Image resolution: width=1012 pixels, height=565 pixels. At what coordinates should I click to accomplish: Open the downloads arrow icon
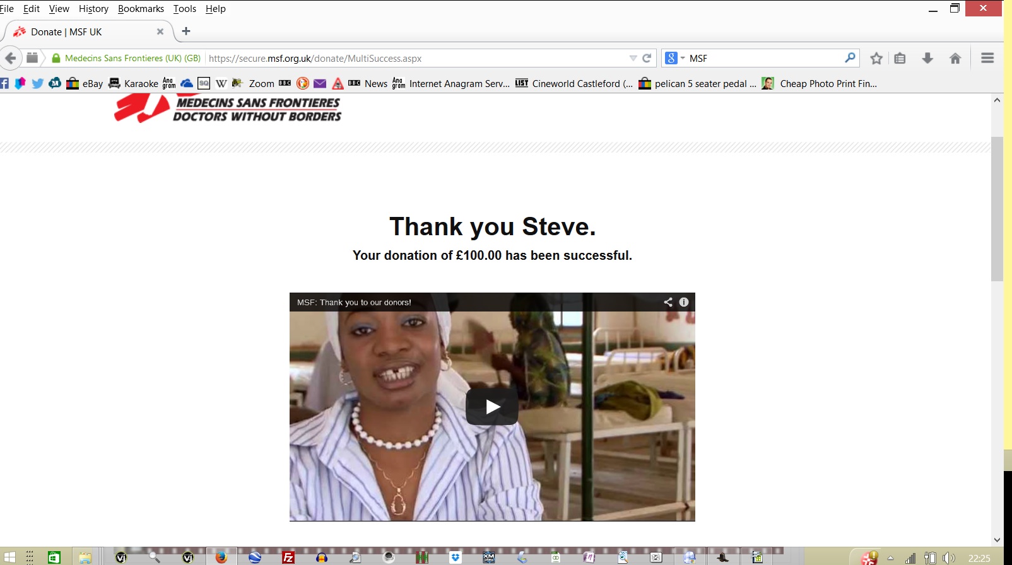coord(927,59)
